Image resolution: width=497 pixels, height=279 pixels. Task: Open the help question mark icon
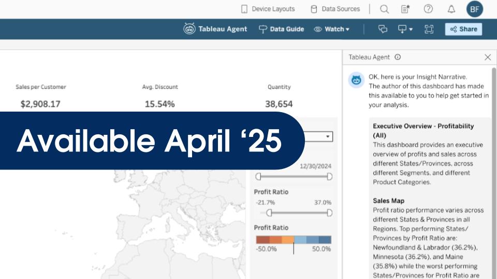428,9
